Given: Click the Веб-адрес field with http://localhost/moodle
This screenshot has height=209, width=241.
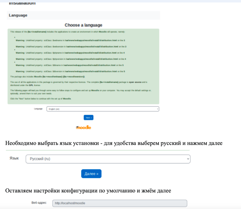Looking at the screenshot, I should (120, 203).
